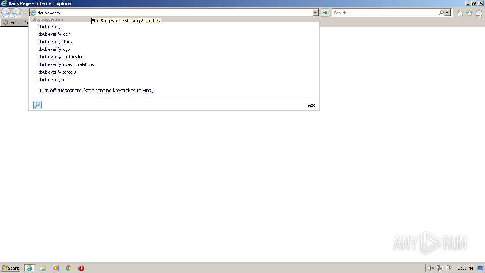The image size is (485, 273).
Task: Click the browser Back arrow button
Action: pos(6,13)
